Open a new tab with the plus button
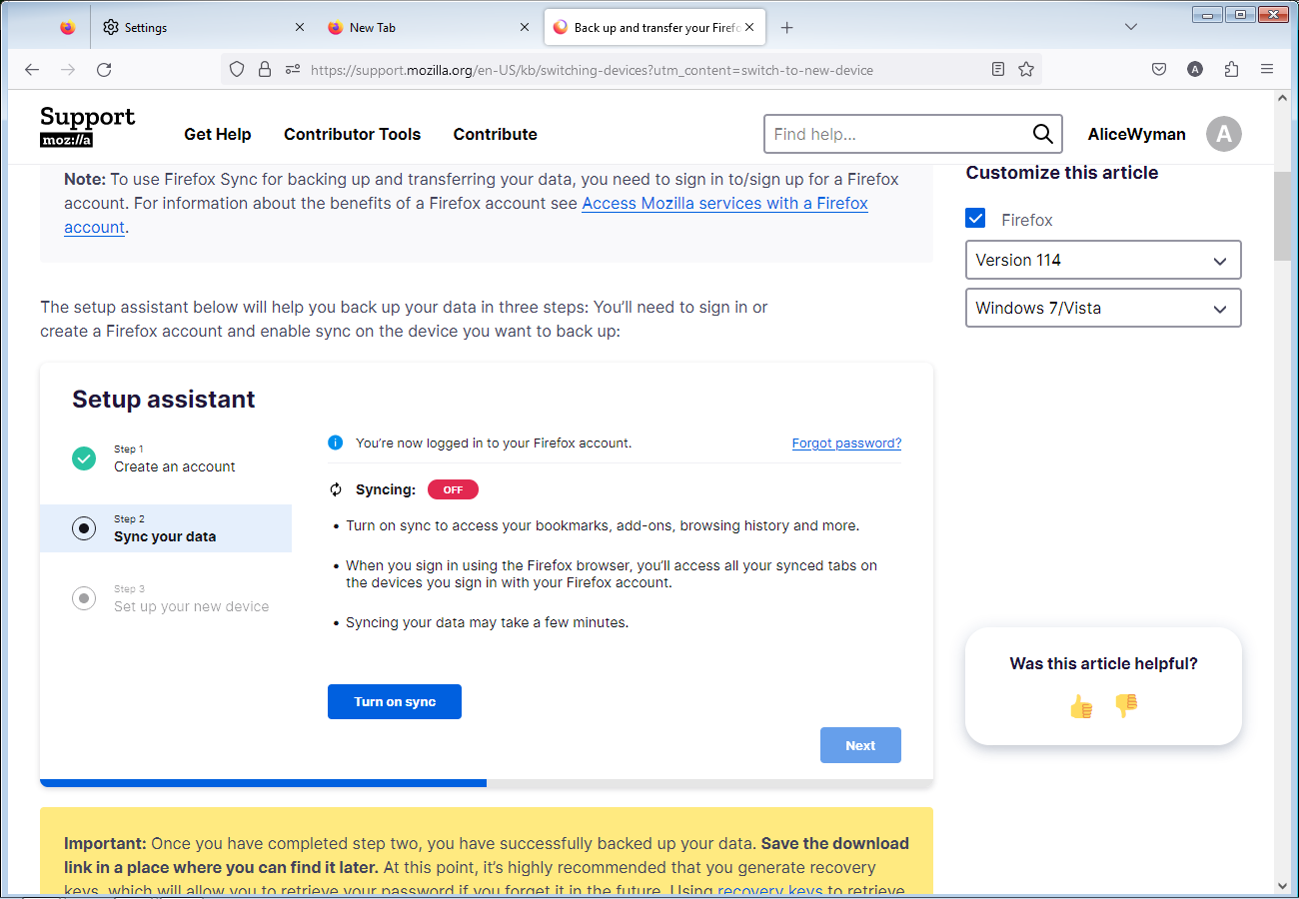The width and height of the screenshot is (1299, 899). (x=786, y=28)
